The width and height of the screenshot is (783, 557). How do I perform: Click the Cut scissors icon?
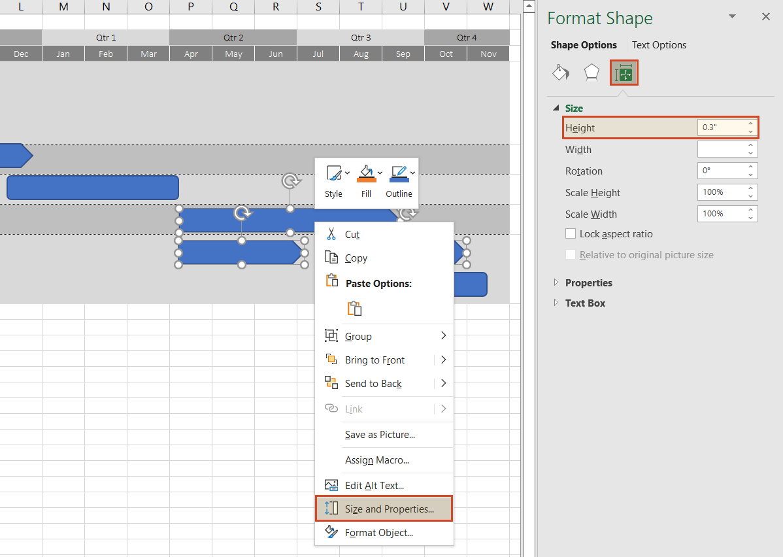[x=333, y=234]
